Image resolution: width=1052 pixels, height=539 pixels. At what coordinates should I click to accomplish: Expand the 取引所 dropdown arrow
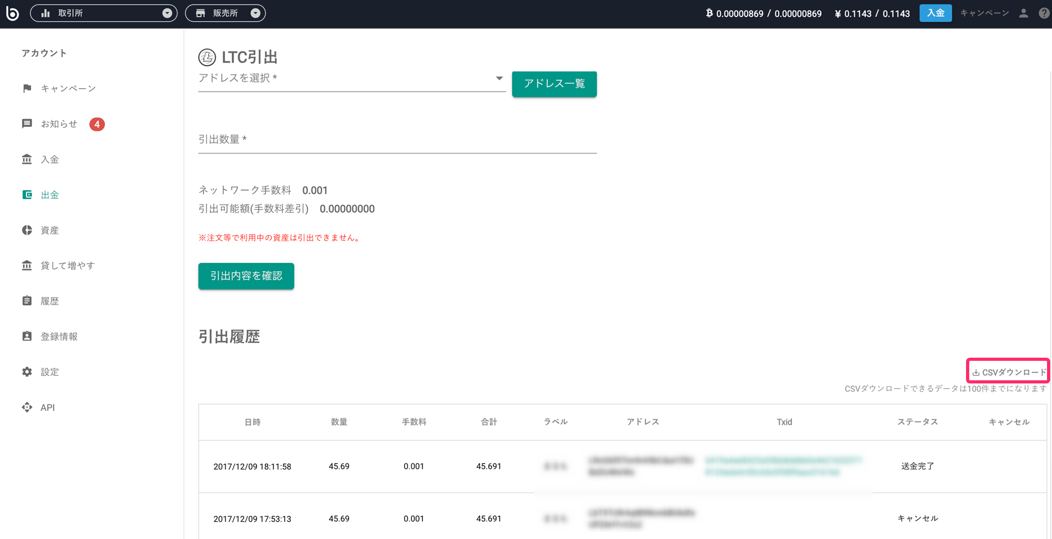(x=167, y=13)
